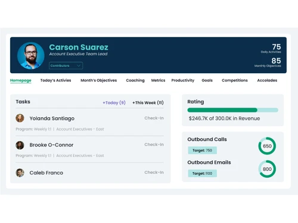View the Competitions tab
Viewport: 298px width, 223px height.
(235, 80)
